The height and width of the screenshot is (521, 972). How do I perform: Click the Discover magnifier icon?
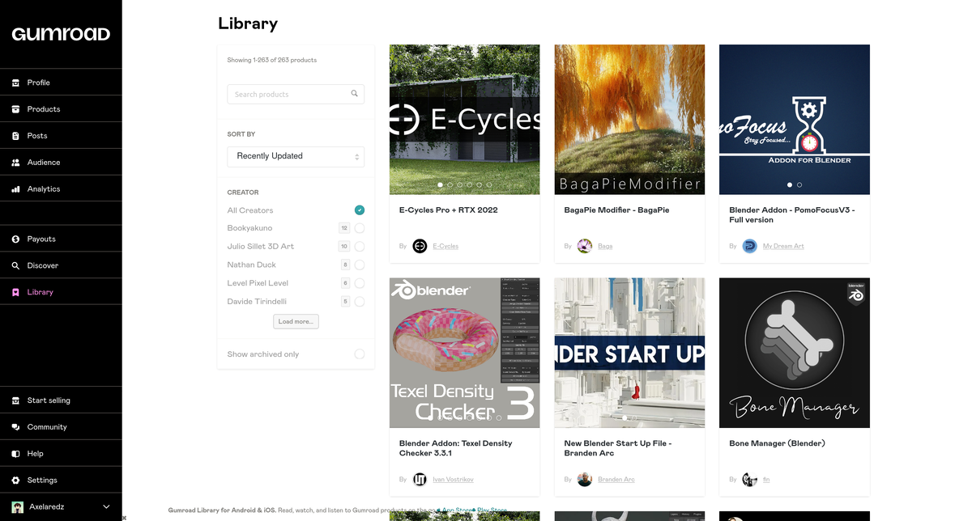click(15, 265)
